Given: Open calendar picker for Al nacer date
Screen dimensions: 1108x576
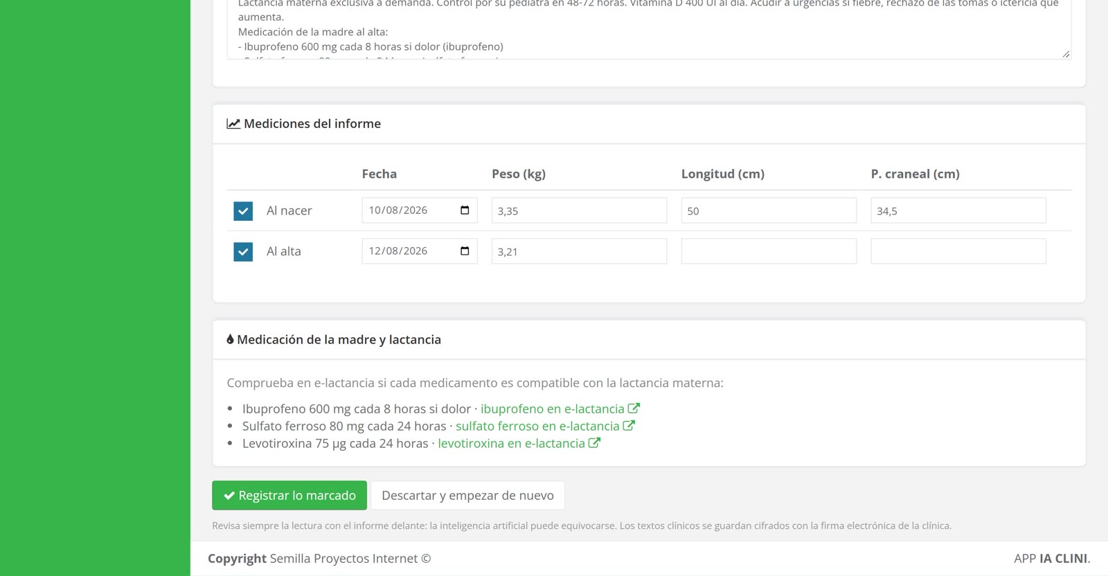Looking at the screenshot, I should point(465,210).
